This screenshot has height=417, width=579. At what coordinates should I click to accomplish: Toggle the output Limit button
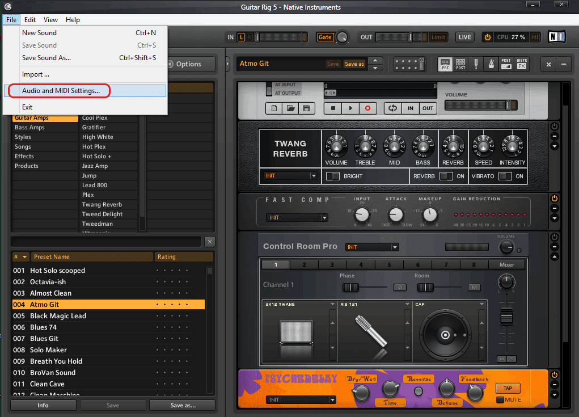pyautogui.click(x=438, y=37)
